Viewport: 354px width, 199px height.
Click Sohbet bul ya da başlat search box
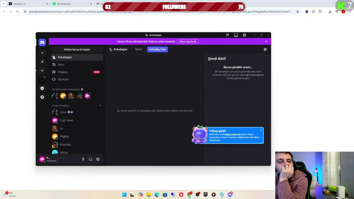[77, 49]
